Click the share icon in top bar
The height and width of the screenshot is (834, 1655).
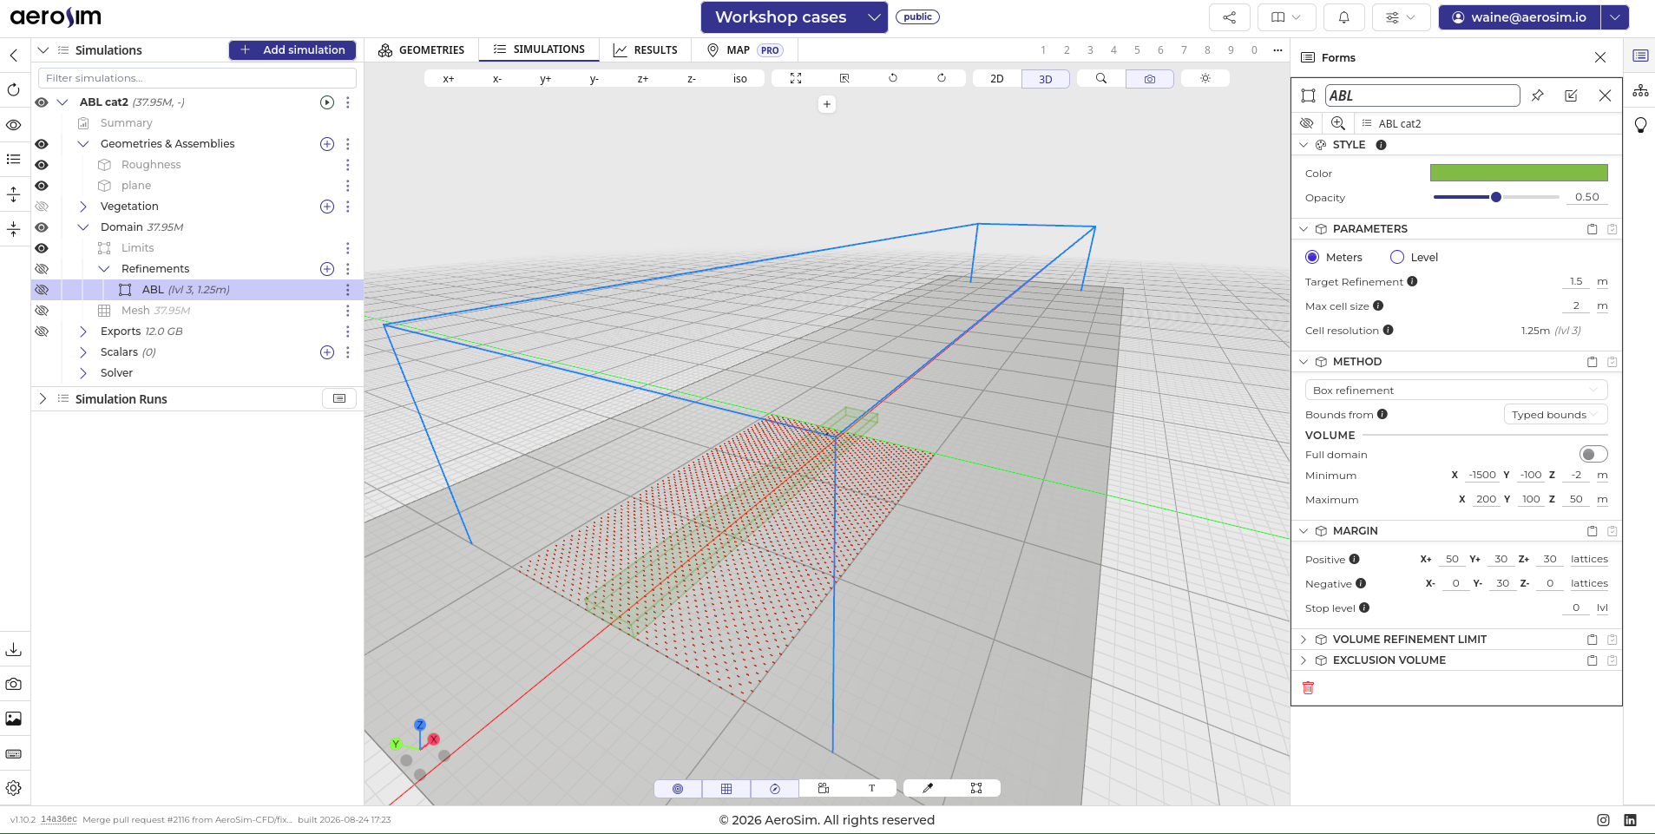pyautogui.click(x=1229, y=17)
